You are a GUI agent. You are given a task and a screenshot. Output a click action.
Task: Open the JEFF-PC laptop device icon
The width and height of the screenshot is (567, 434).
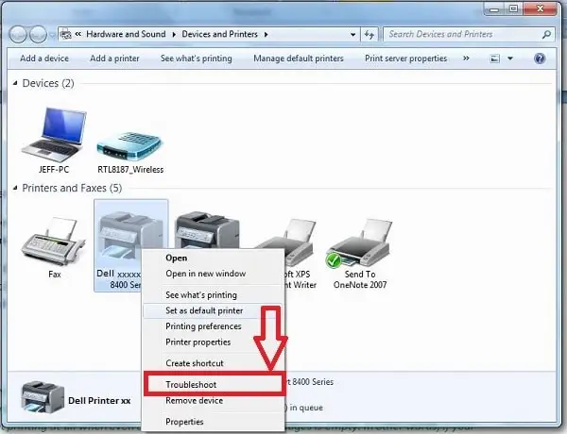pos(54,135)
